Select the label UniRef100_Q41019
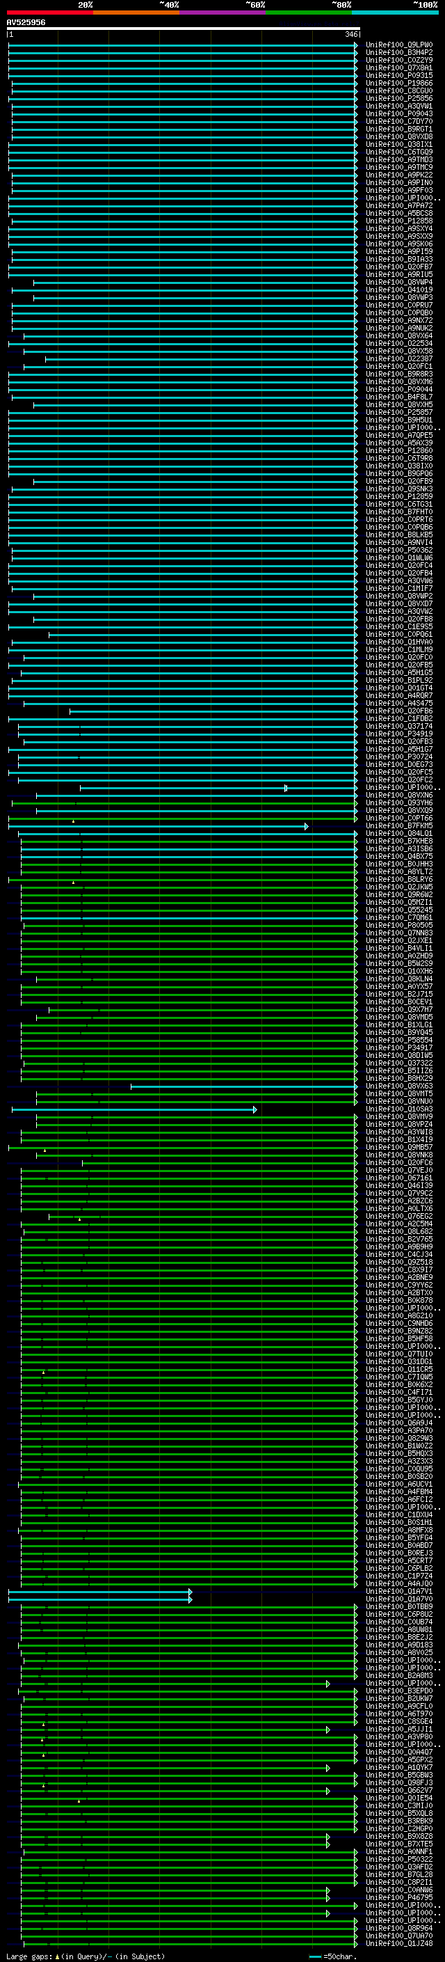The width and height of the screenshot is (445, 1962). click(x=399, y=290)
